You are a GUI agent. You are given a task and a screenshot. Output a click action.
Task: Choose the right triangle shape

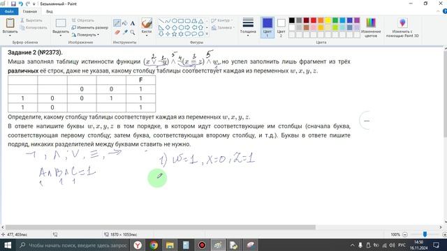click(161, 28)
